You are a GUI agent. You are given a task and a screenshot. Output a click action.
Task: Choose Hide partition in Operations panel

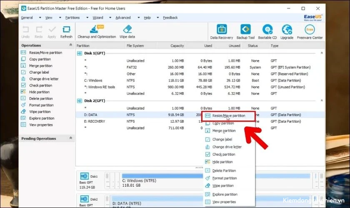point(39,92)
